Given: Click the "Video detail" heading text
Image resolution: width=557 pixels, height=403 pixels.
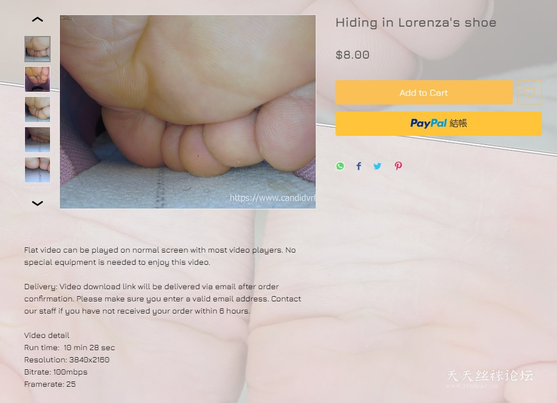Looking at the screenshot, I should pos(47,335).
